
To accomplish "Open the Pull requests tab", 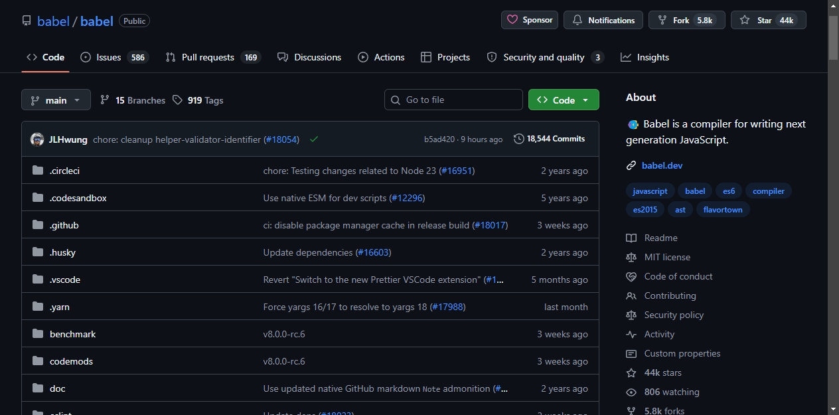I will (x=213, y=57).
